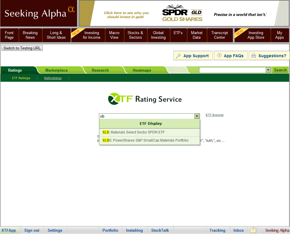
Task: Click Seeking Alpha logo in bottom bar
Action: [277, 230]
